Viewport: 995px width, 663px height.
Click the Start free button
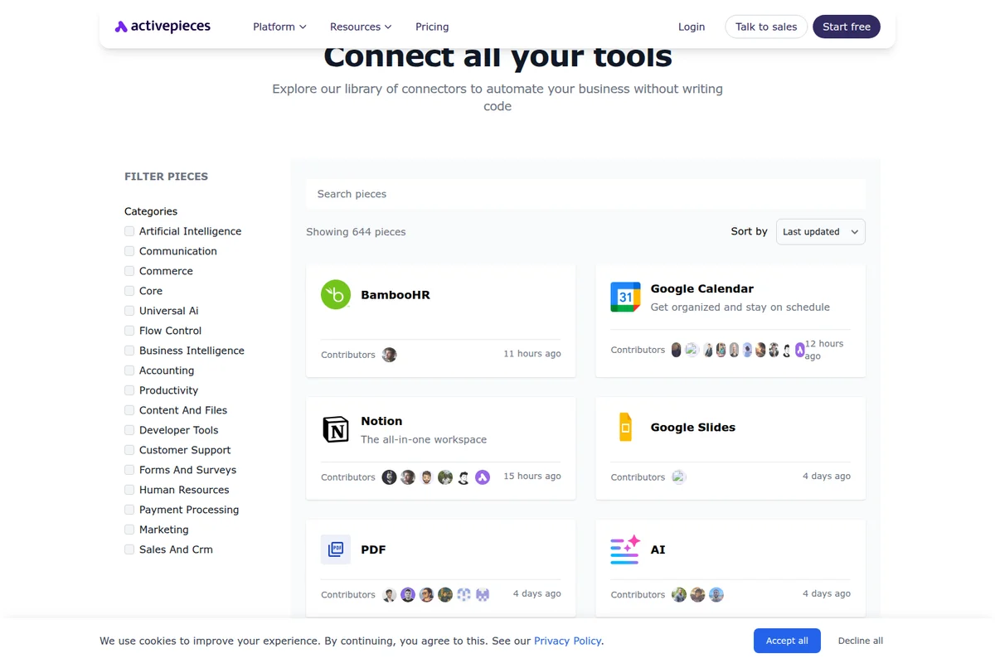pyautogui.click(x=847, y=27)
